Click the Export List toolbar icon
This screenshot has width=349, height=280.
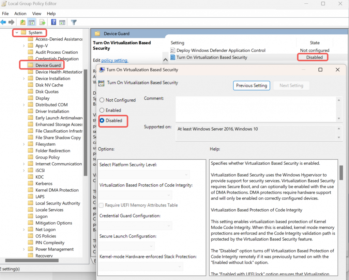42,22
